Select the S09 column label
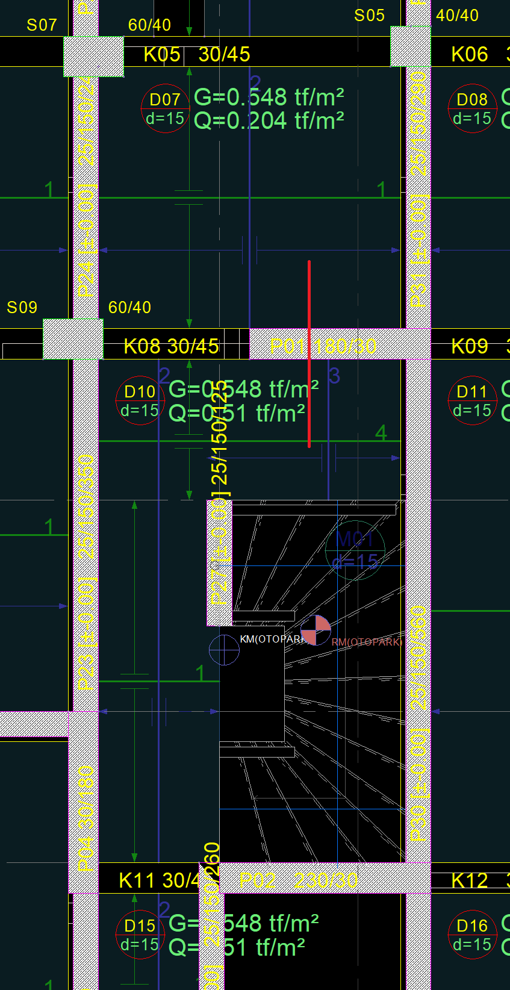Viewport: 510px width, 990px height. [x=22, y=307]
